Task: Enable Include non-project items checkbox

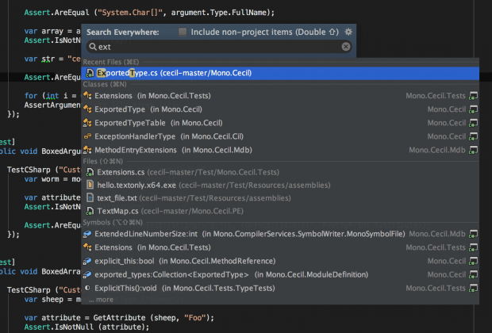Action: tap(183, 32)
